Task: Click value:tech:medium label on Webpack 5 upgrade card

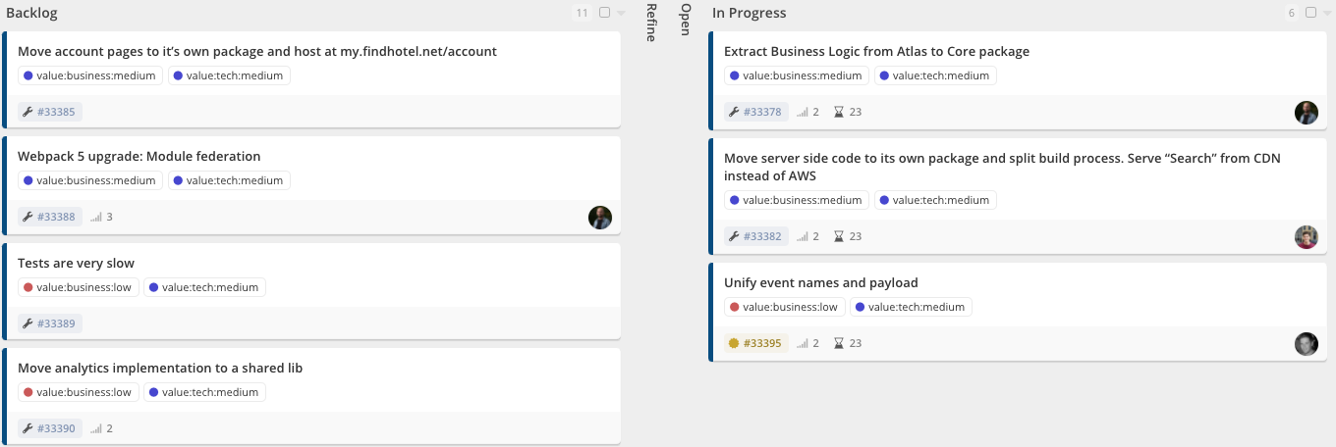Action: (x=229, y=180)
